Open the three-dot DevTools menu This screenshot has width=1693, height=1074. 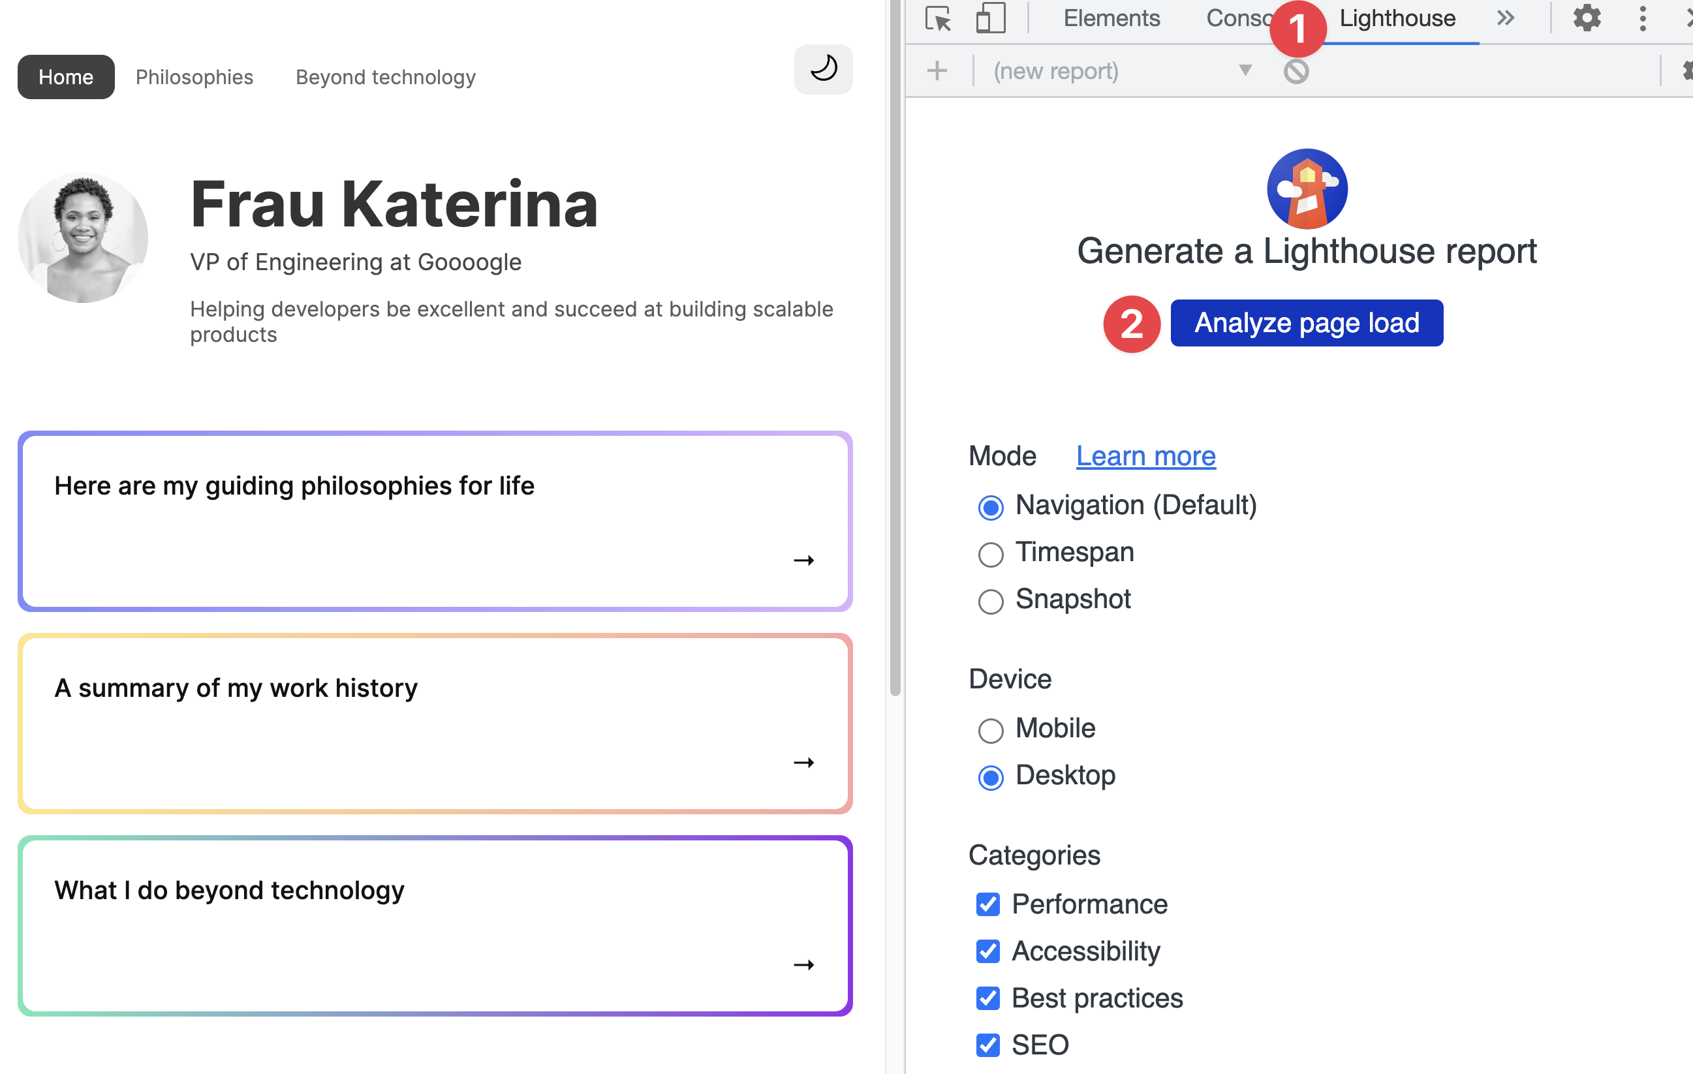[1642, 18]
